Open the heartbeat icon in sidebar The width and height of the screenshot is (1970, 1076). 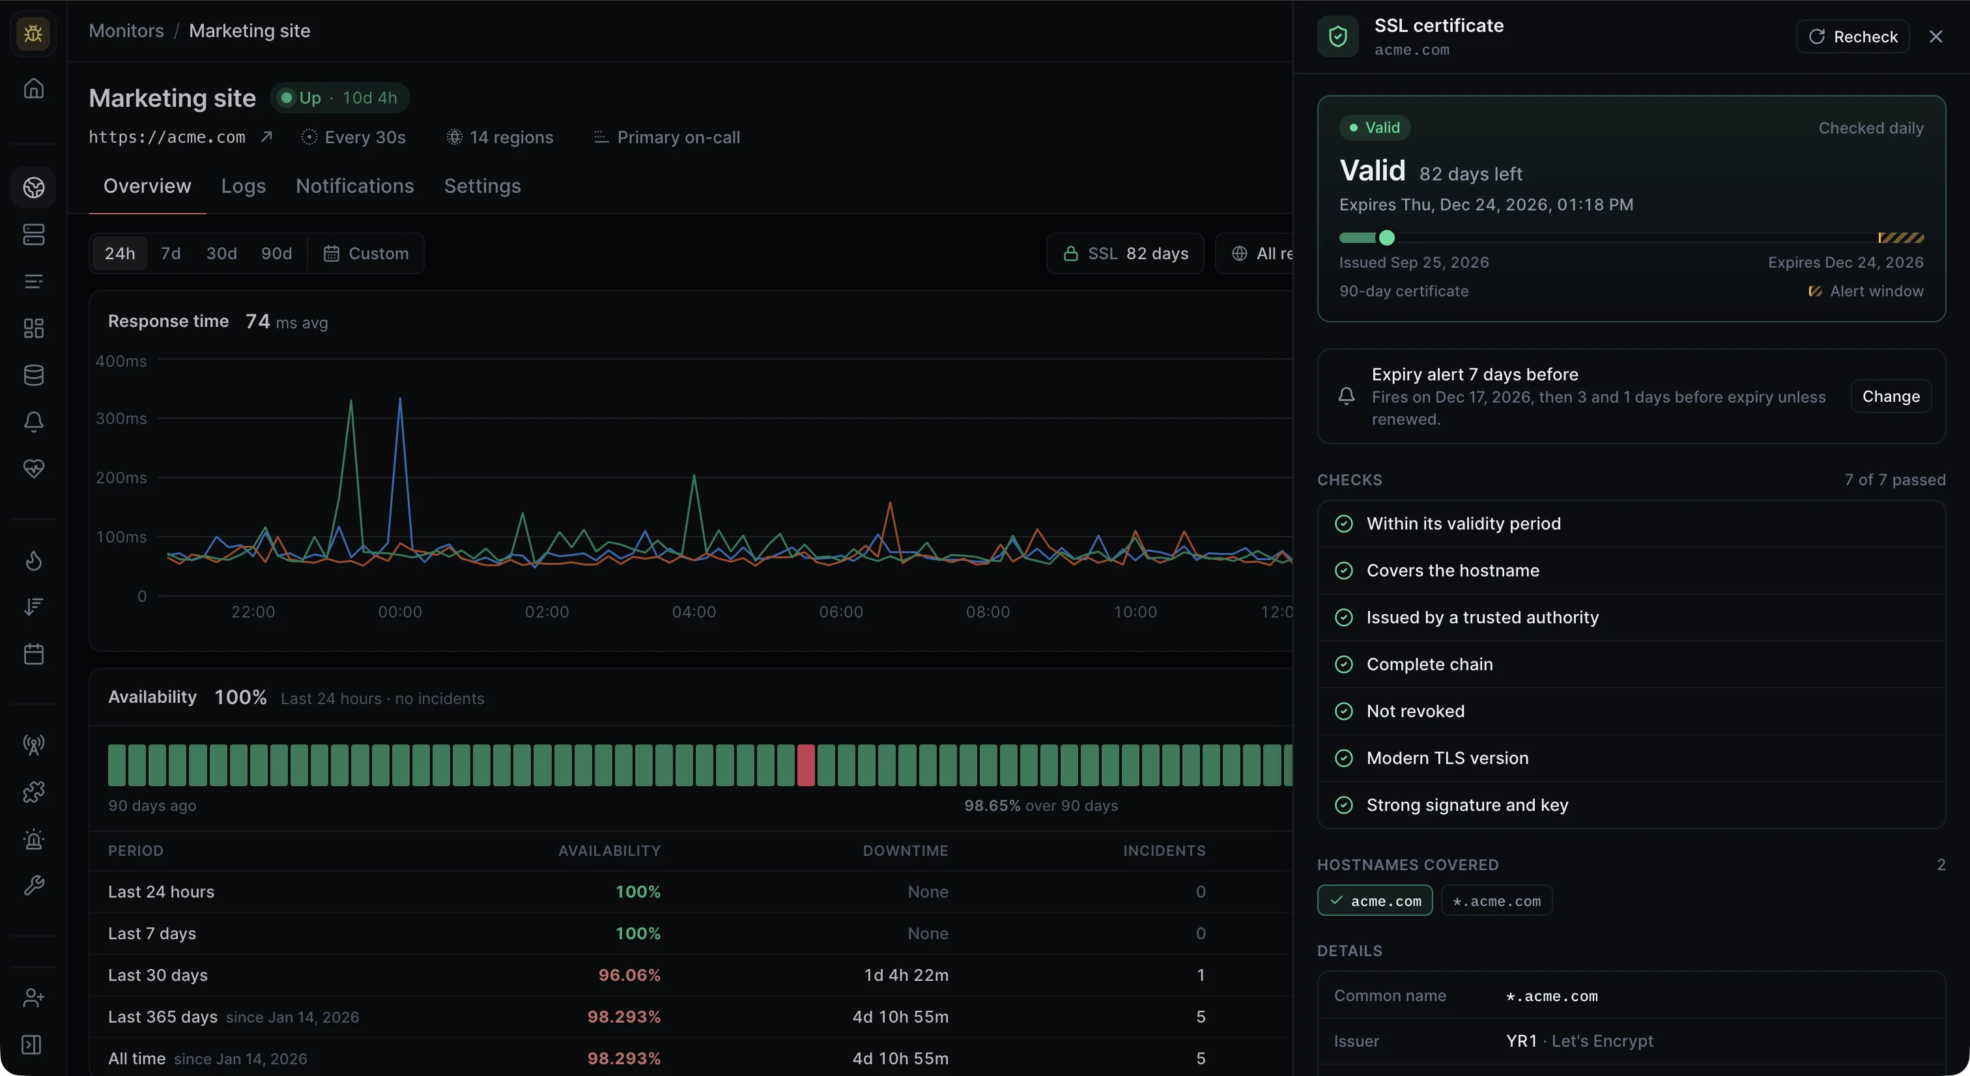pos(34,468)
